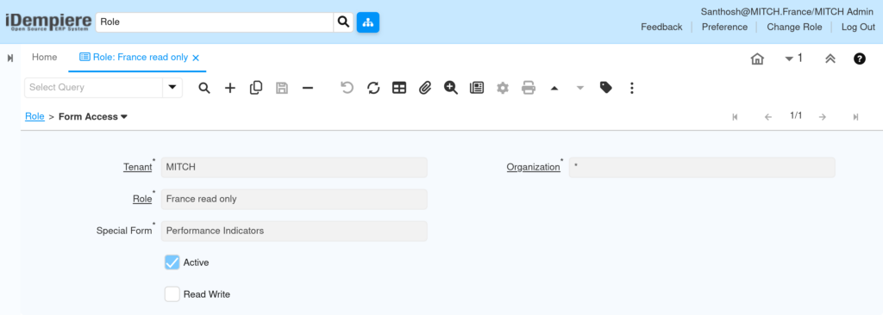Open the open-windows count dropdown showing 1
Screen dimensions: 883x315
click(x=793, y=58)
